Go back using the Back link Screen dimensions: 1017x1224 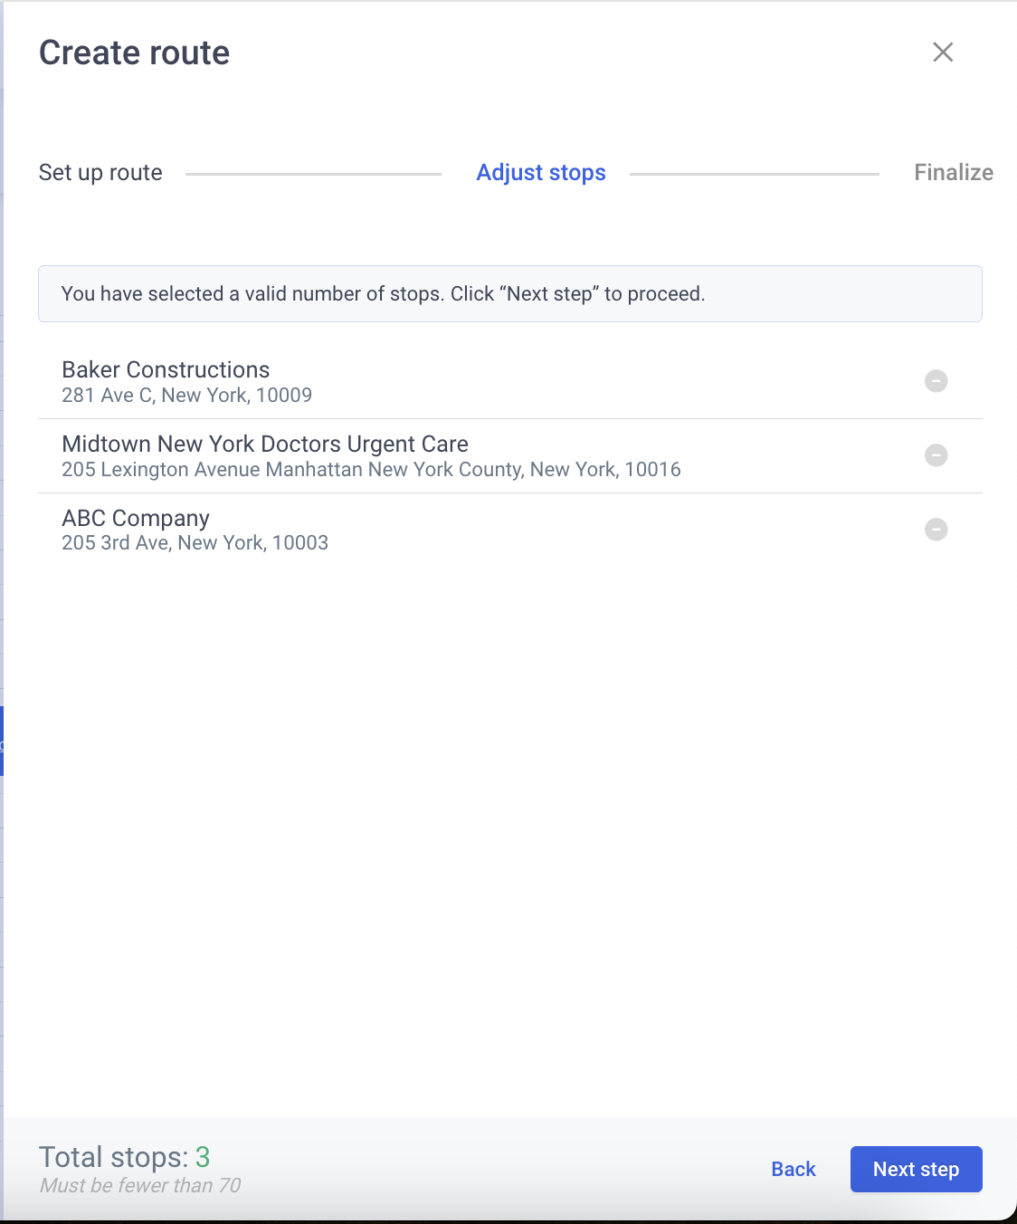[794, 1170]
